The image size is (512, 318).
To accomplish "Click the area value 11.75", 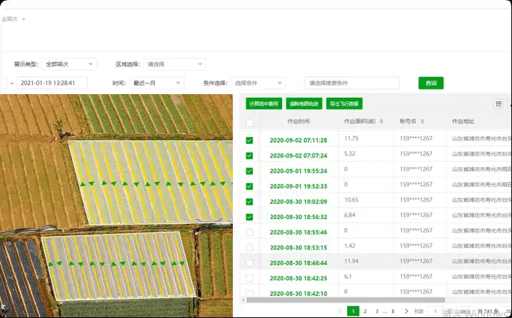I will click(x=351, y=138).
